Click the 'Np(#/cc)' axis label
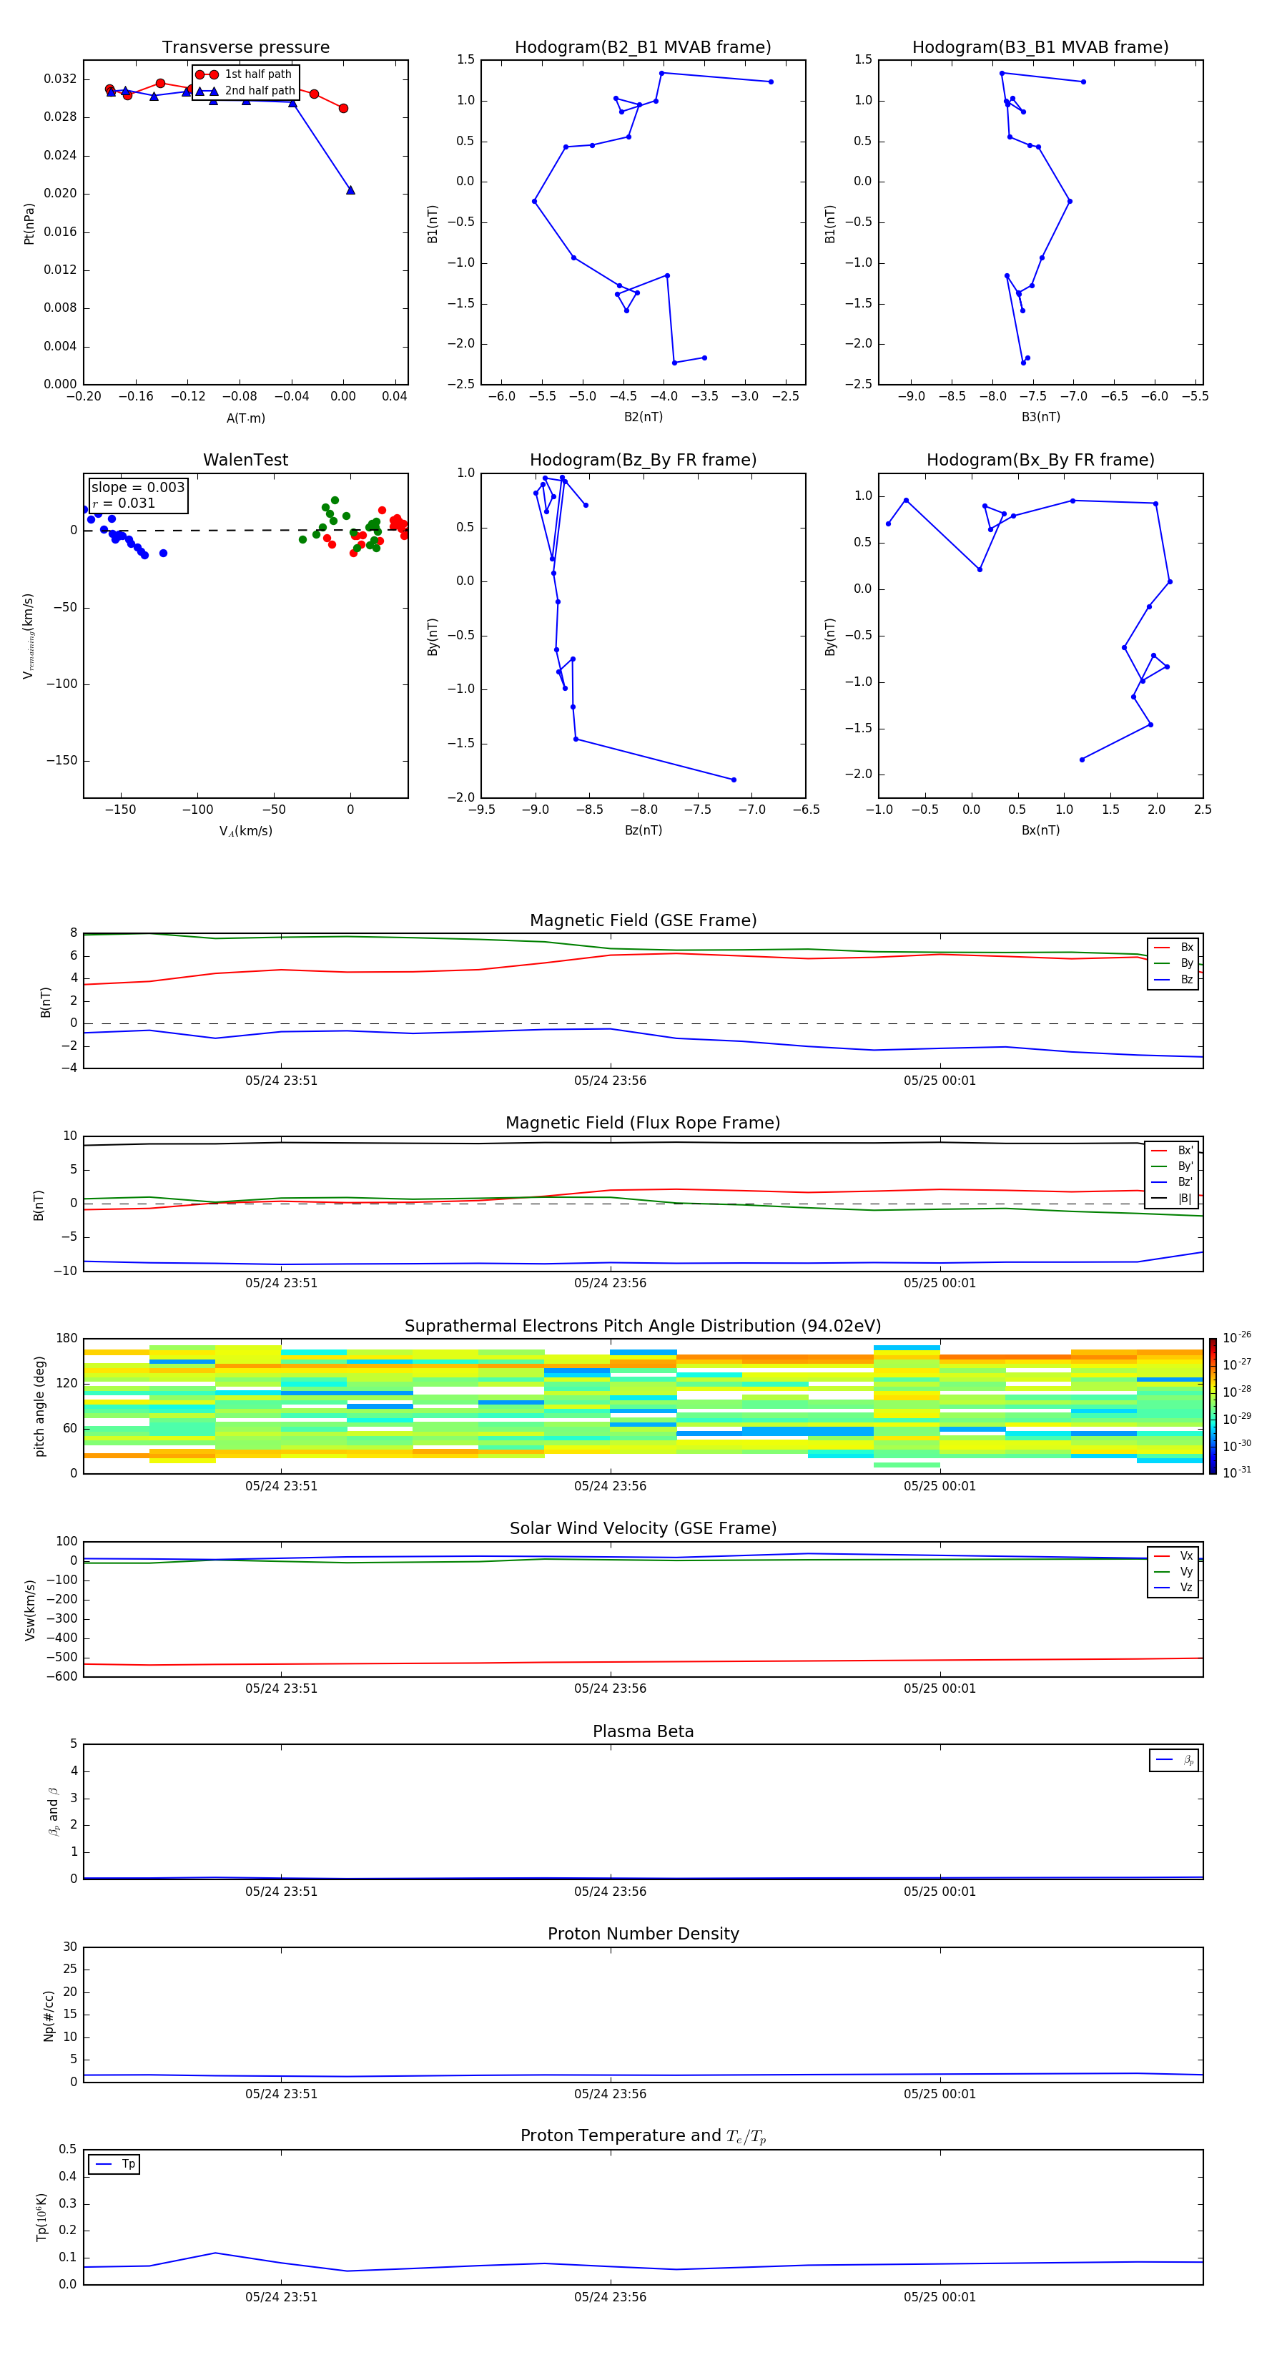Viewport: 1287px width, 2360px height. [x=49, y=2015]
